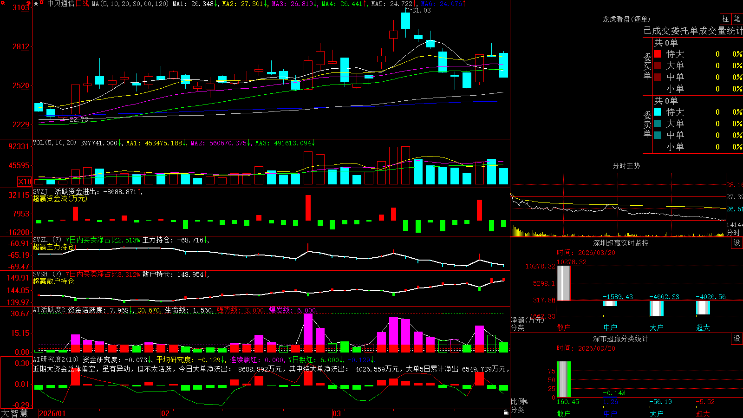Click the 深圳超赢实时监控 panel title
The height and width of the screenshot is (418, 743).
(620, 243)
